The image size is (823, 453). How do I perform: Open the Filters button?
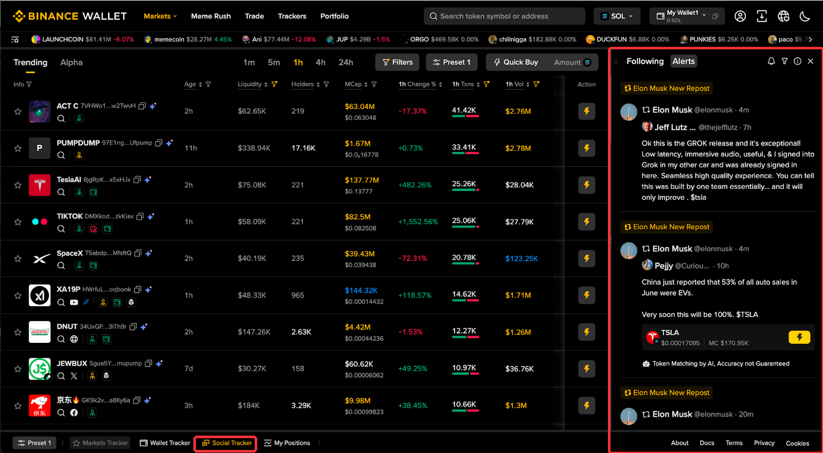pyautogui.click(x=397, y=62)
